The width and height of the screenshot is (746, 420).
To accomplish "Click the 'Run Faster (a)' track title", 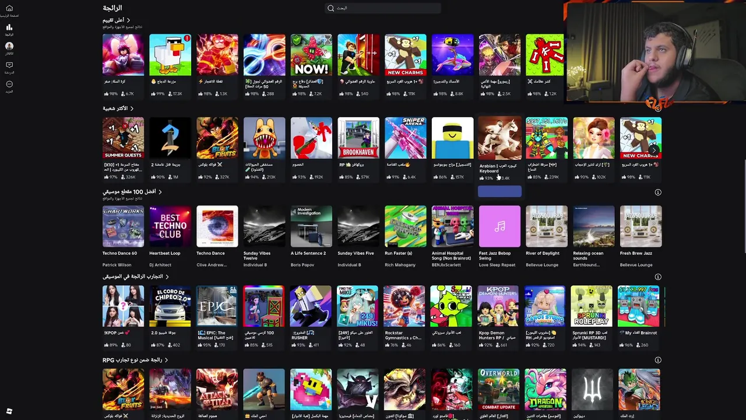I will click(x=399, y=253).
